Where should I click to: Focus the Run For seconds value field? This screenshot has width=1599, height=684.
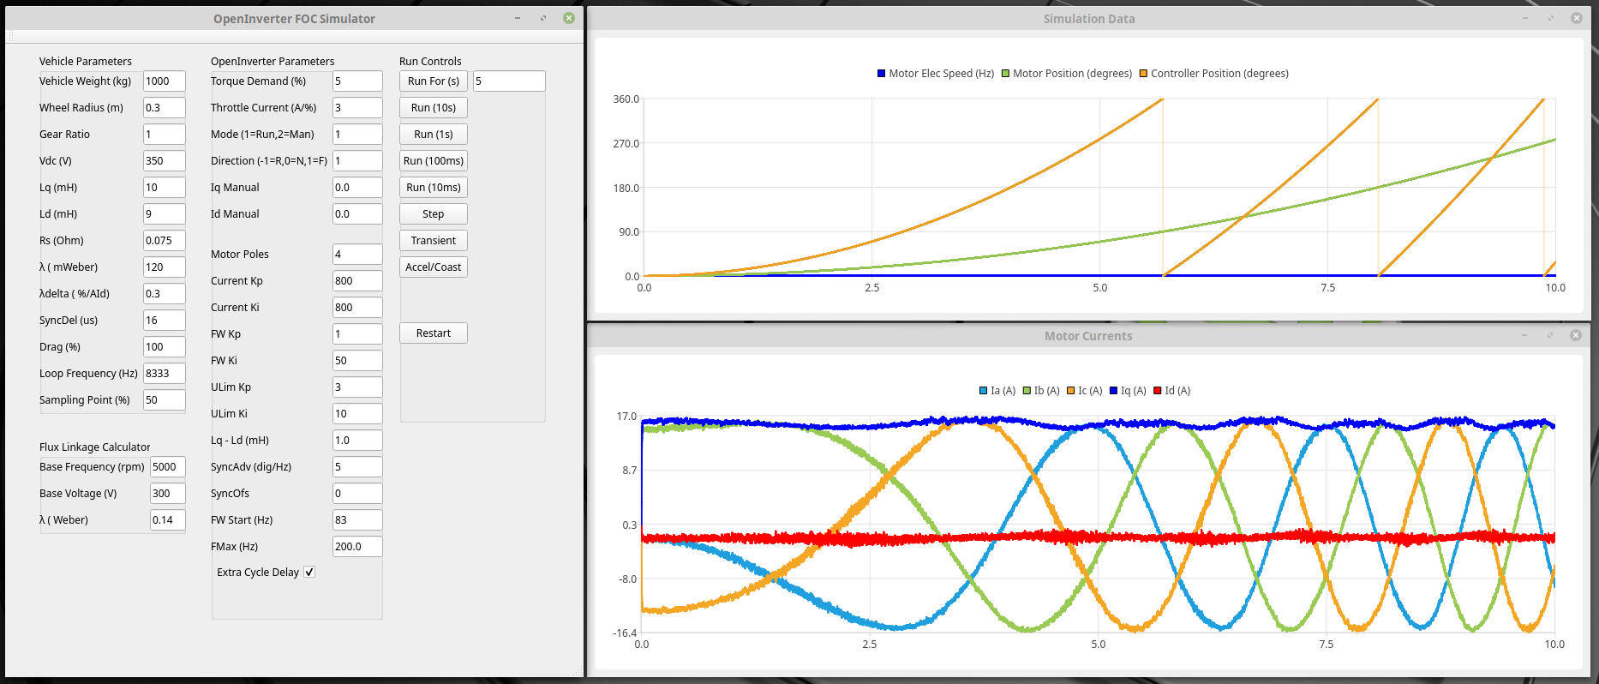pyautogui.click(x=508, y=81)
